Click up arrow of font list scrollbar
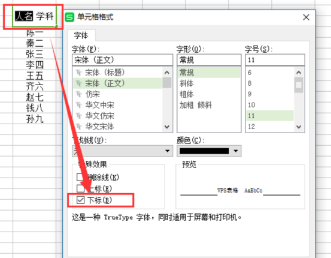 [x=167, y=73]
